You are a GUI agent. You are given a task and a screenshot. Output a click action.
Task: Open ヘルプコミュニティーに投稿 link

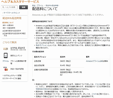tap(12, 75)
